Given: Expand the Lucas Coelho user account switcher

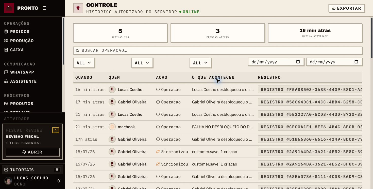Looking at the screenshot, I should pyautogui.click(x=59, y=181).
